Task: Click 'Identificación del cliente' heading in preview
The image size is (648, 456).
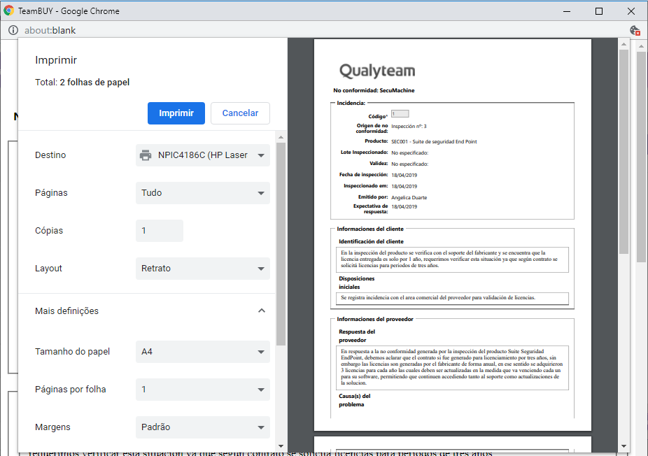Action: tap(371, 241)
